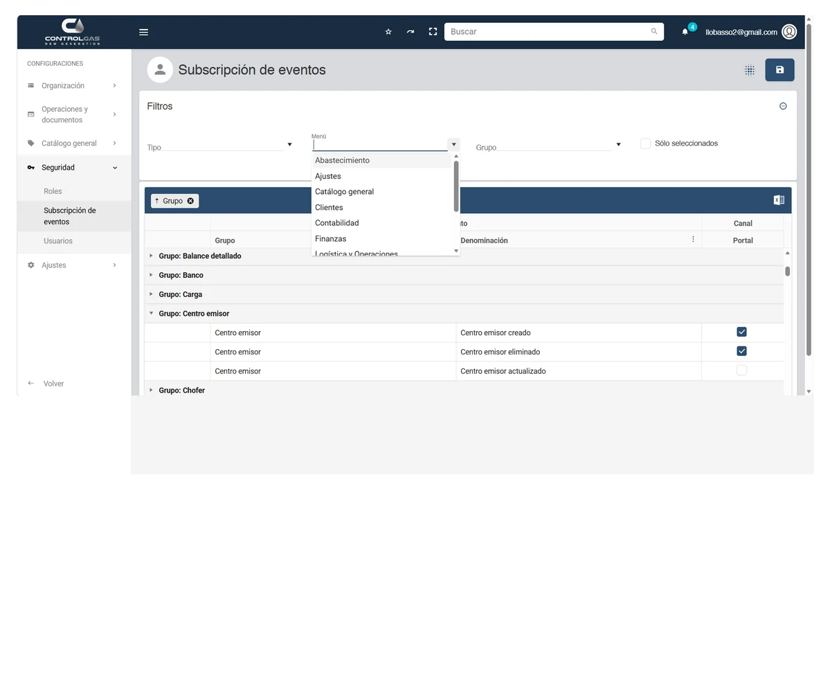The width and height of the screenshot is (830, 678).
Task: Click Denominación column header
Action: coord(484,240)
